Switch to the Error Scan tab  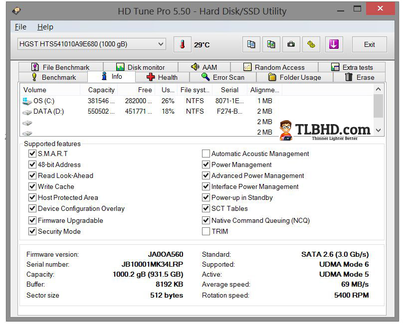223,77
